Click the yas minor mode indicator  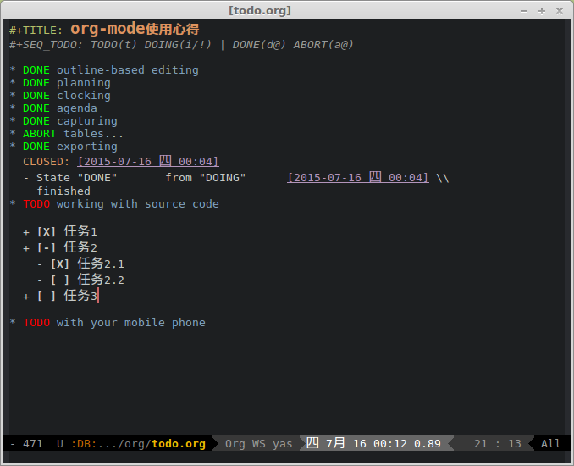282,444
